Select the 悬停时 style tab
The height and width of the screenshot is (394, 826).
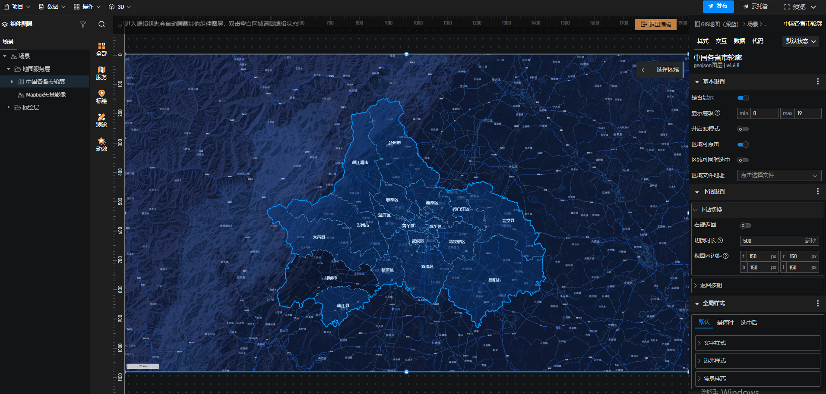click(x=725, y=322)
